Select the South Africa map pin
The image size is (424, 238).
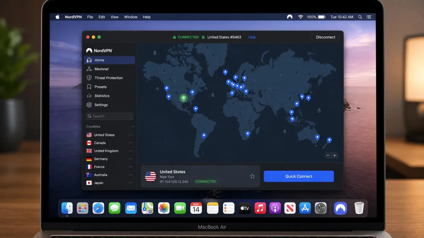(x=248, y=134)
